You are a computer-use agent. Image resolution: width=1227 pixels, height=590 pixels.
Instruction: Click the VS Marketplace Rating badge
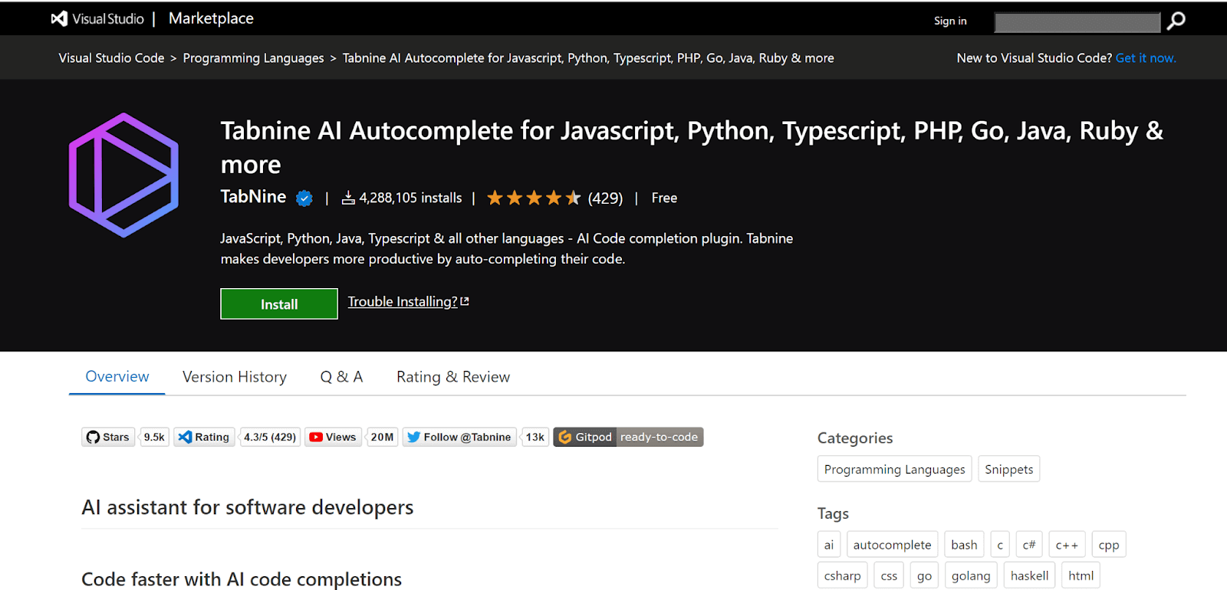tap(204, 437)
